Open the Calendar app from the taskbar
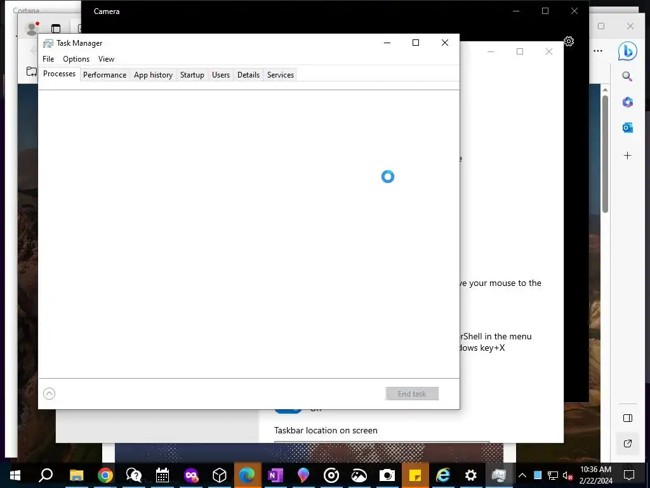 pos(162,475)
